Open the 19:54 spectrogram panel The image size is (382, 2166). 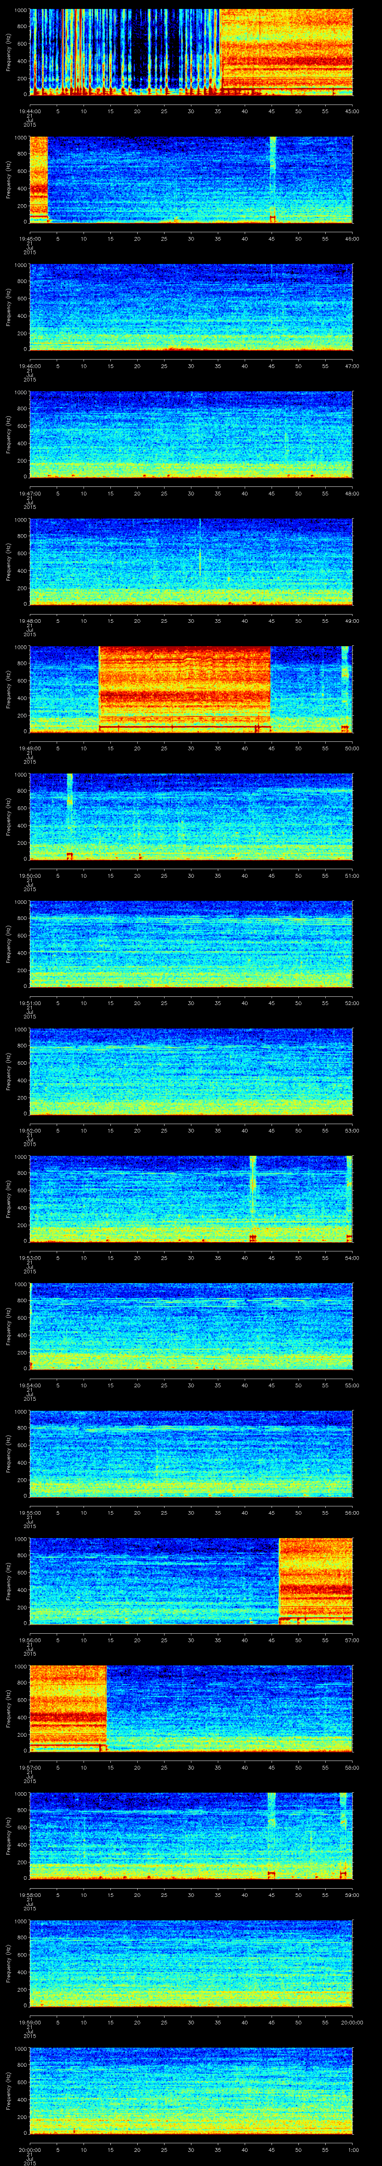click(191, 1326)
